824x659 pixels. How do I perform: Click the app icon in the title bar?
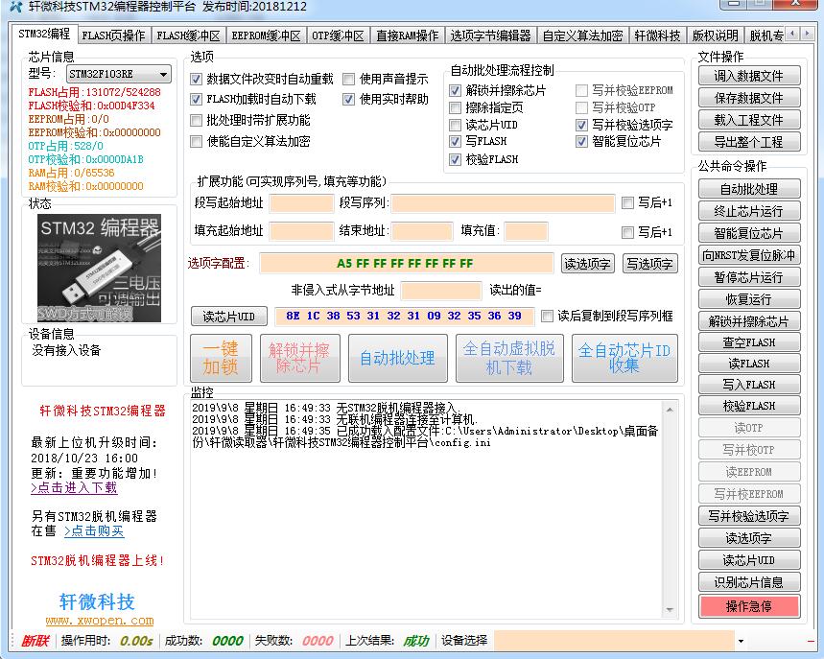pos(12,8)
